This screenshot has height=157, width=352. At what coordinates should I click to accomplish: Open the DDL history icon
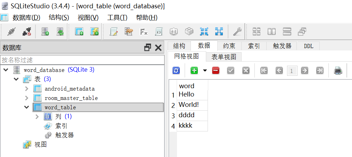129,32
